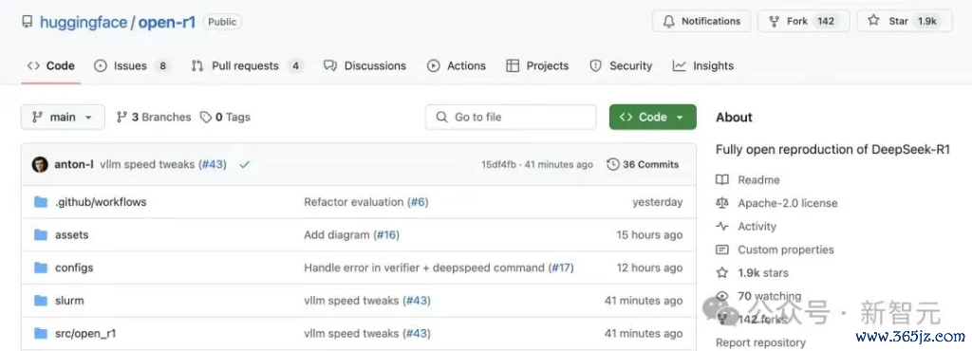This screenshot has height=351, width=972.
Task: Open the assets folder
Action: (x=72, y=234)
